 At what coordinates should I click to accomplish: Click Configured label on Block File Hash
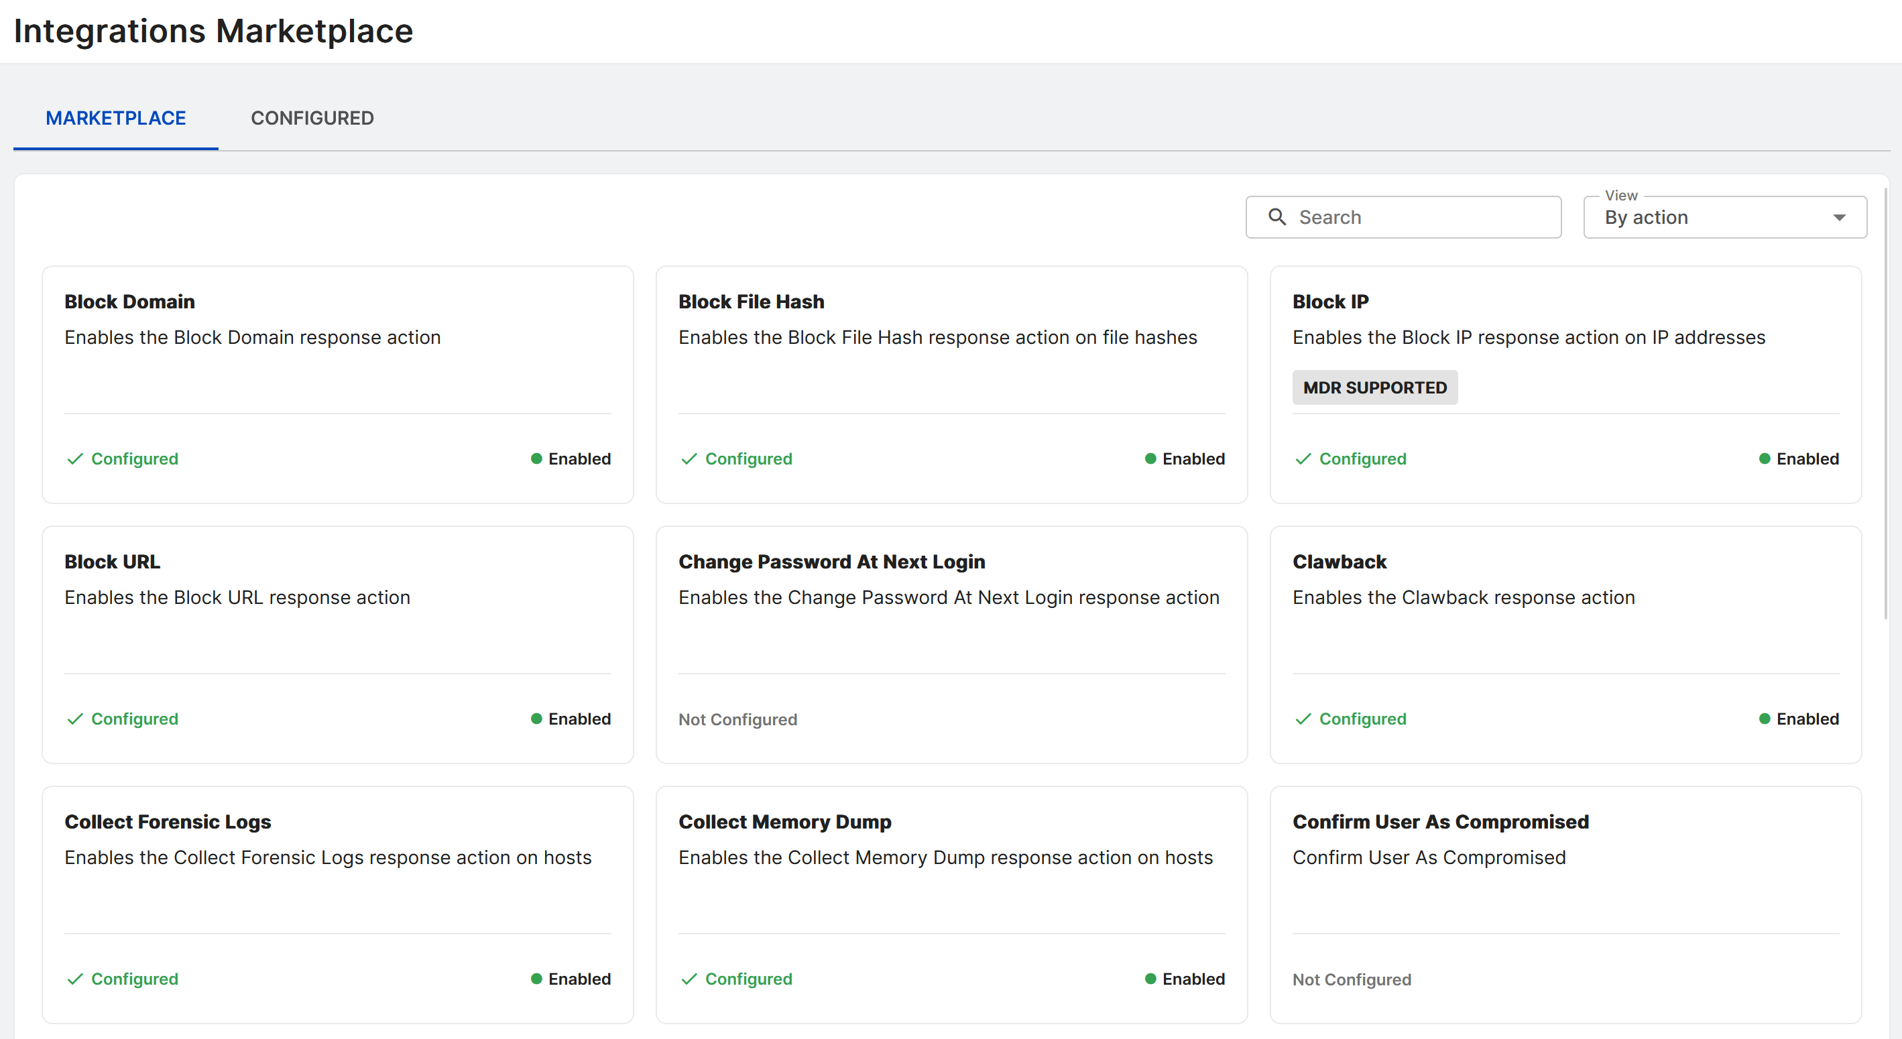tap(749, 459)
